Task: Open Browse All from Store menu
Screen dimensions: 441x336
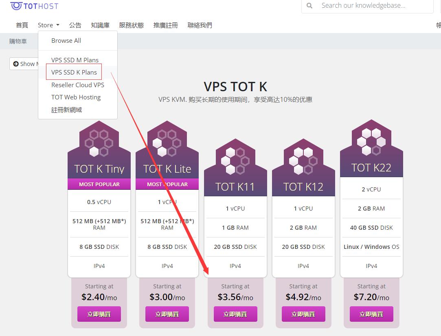Action: (x=66, y=40)
